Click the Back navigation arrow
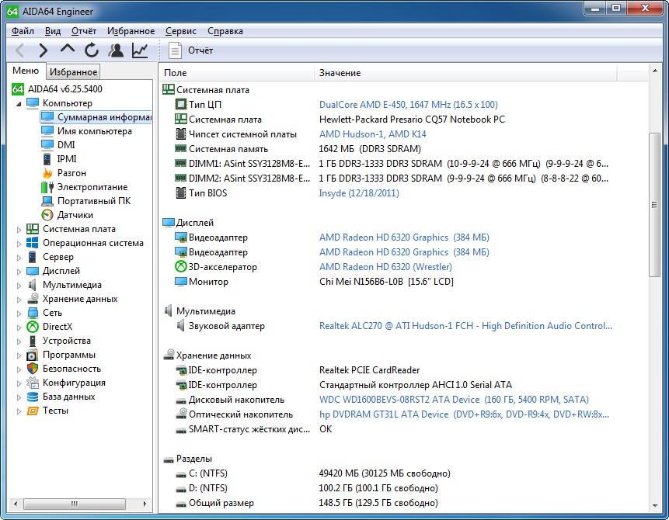Image resolution: width=669 pixels, height=520 pixels. pos(19,50)
